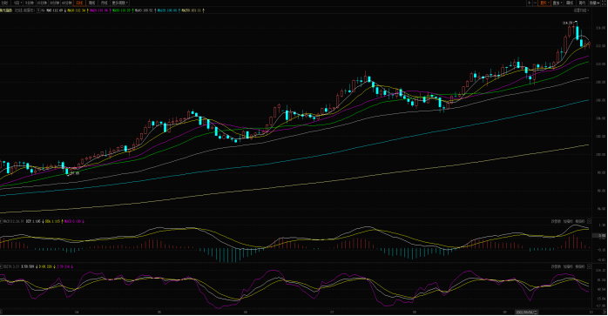Open the more-periods dropdown after monthly tab
608x316 pixels.
coord(120,3)
